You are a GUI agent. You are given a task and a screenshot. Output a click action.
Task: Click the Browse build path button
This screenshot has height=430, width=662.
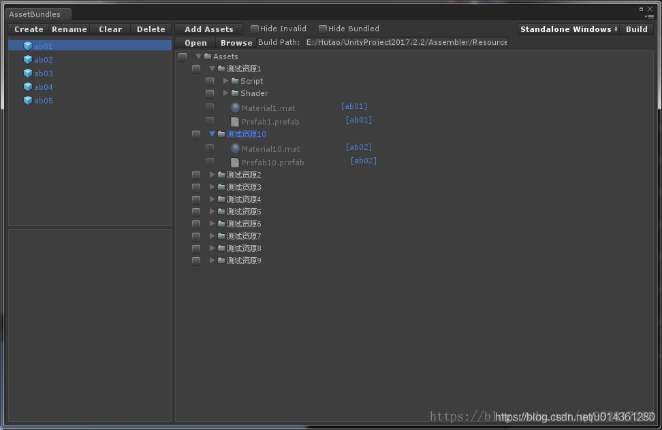coord(236,43)
